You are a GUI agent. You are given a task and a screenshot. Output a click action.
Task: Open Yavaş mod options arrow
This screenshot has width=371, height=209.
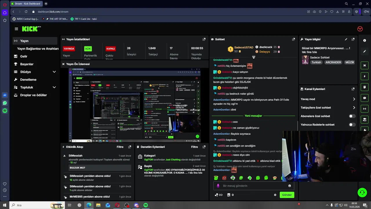click(354, 99)
